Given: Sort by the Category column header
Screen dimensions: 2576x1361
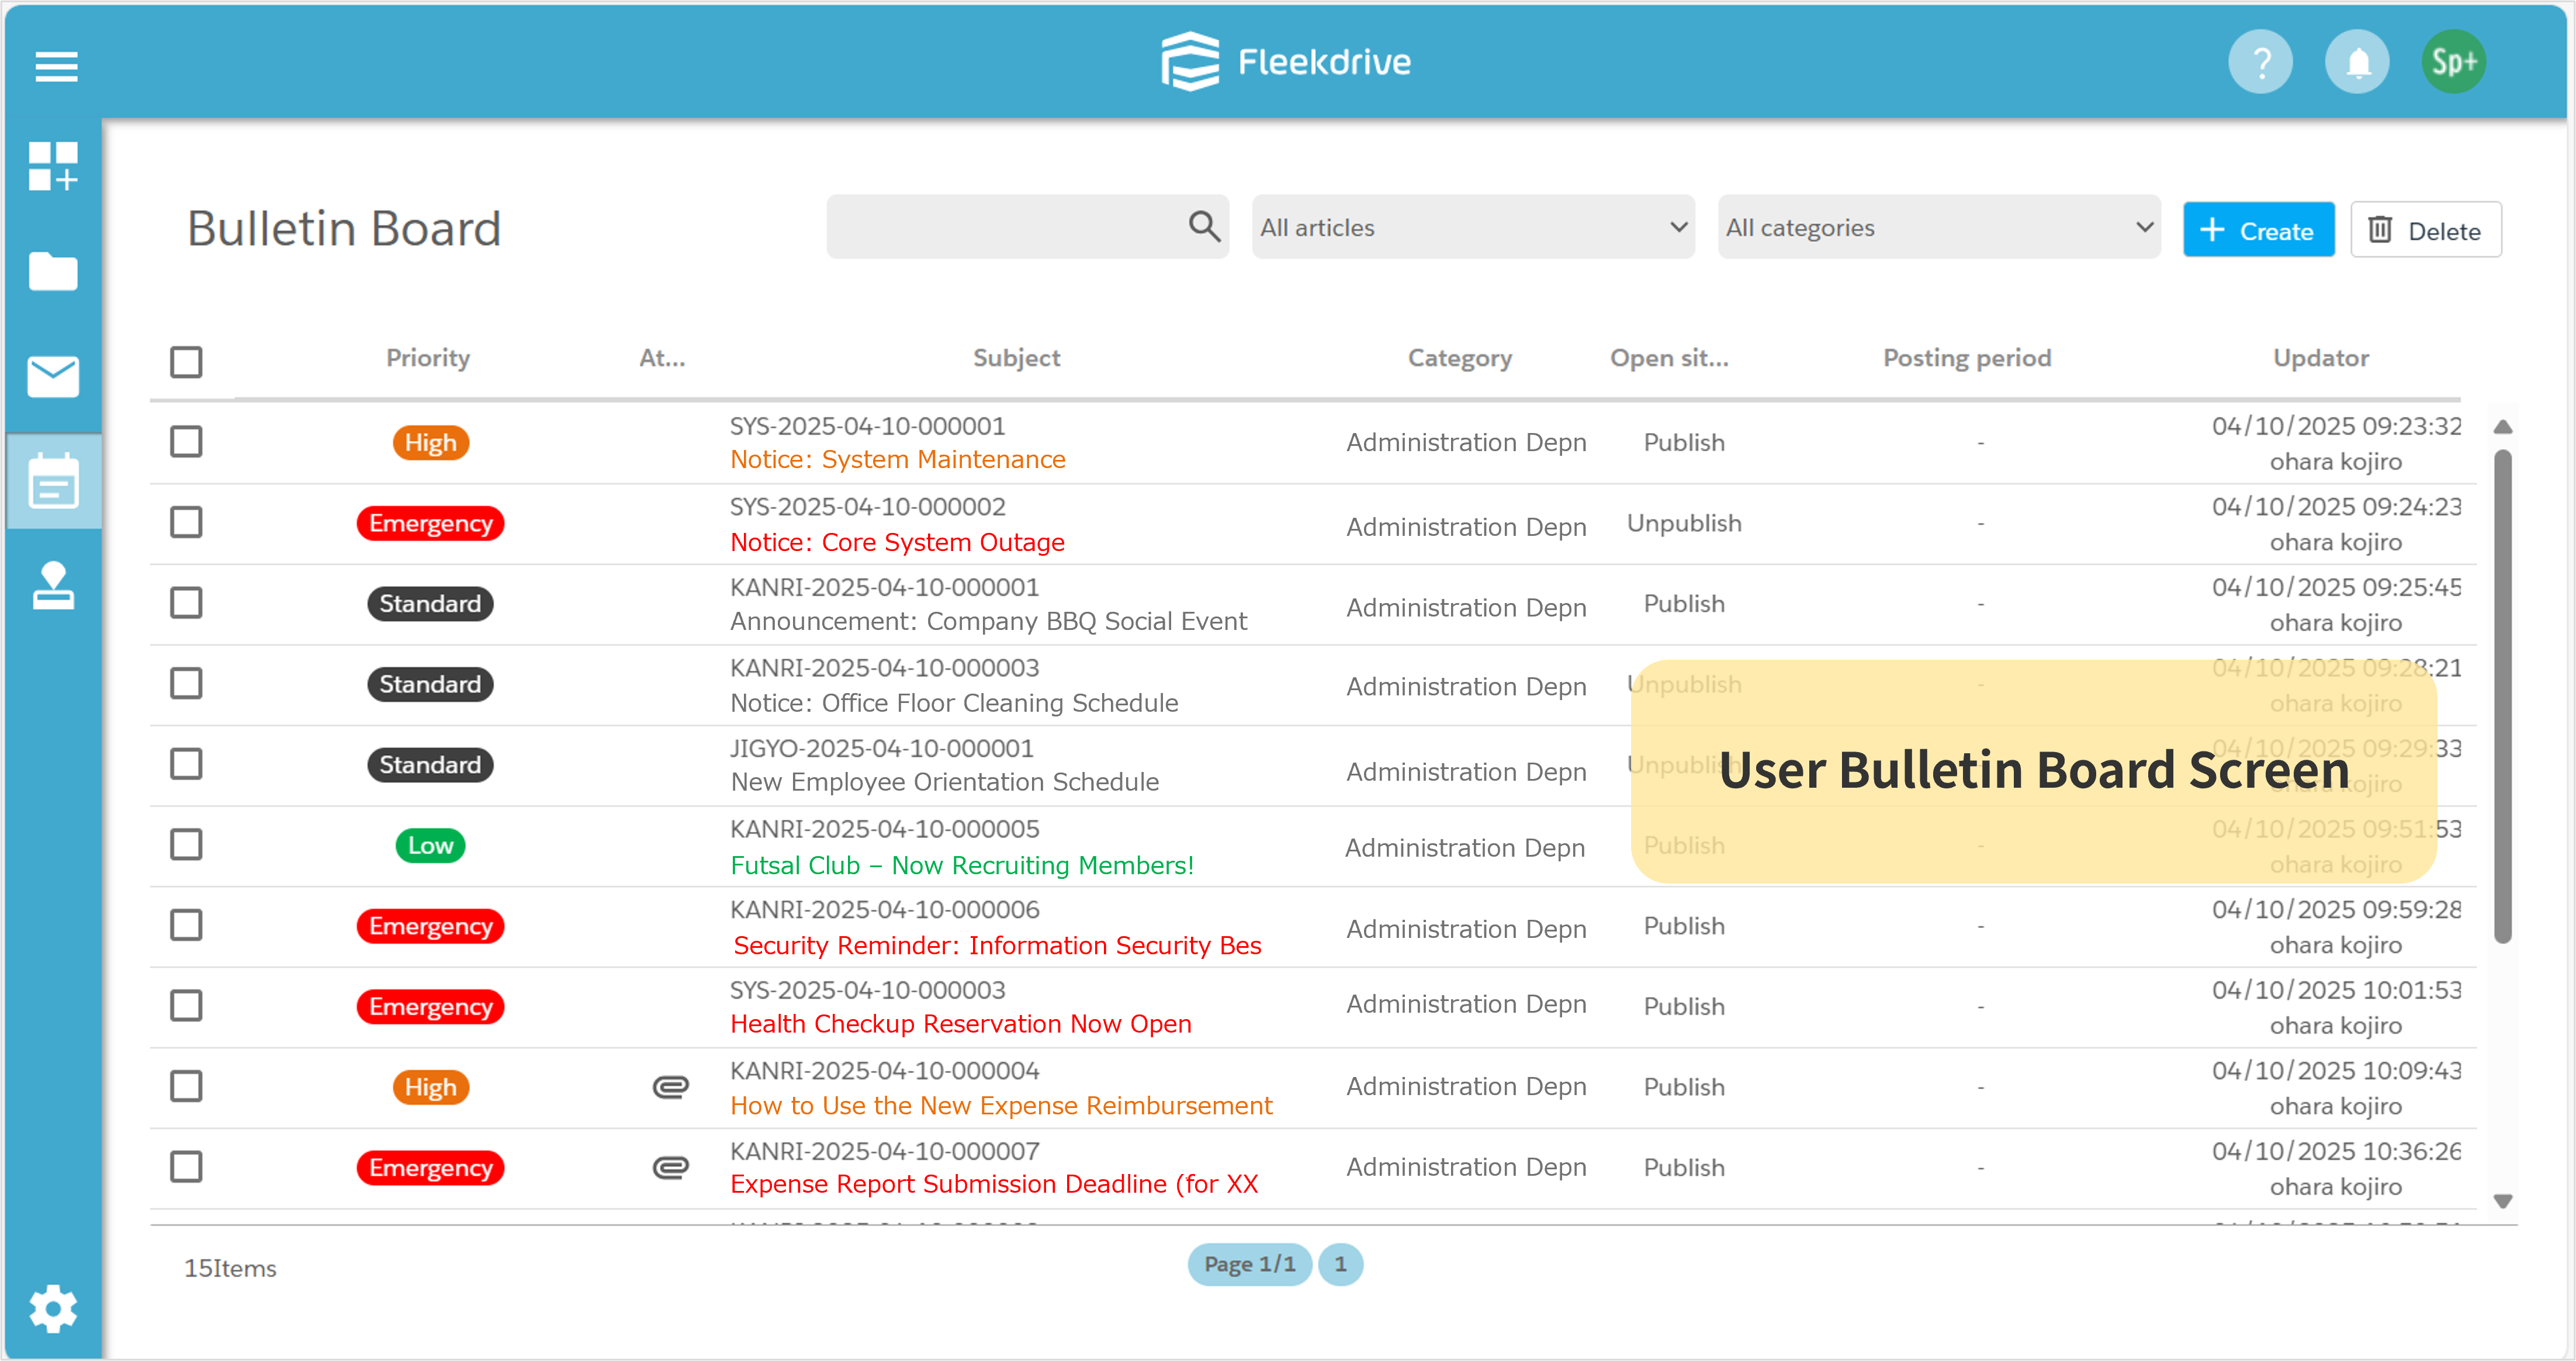Looking at the screenshot, I should [1460, 358].
